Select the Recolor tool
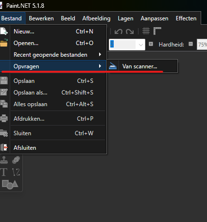This screenshot has height=222, width=207. (16, 160)
